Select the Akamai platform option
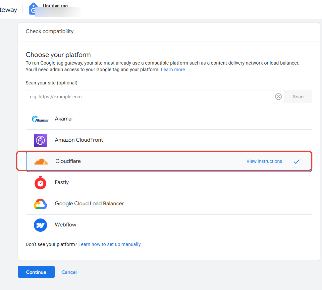Image resolution: width=322 pixels, height=290 pixels. pos(169,119)
